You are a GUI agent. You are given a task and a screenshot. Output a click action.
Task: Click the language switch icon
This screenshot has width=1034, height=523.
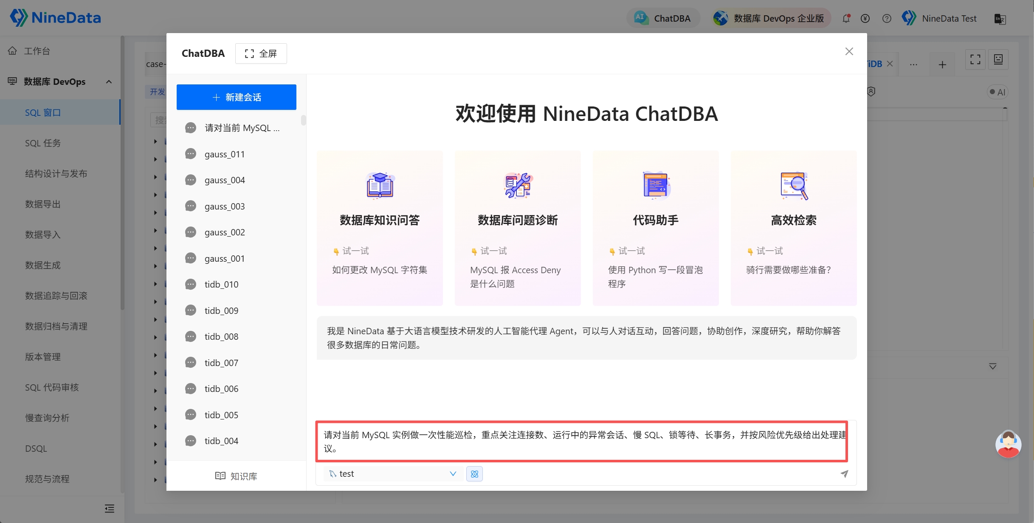coord(1000,19)
